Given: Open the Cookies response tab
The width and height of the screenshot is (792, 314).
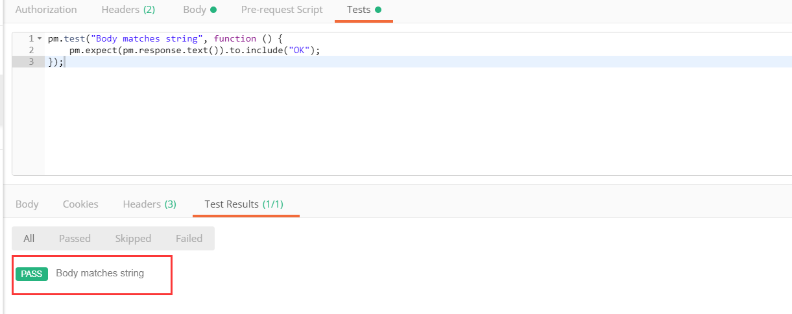Looking at the screenshot, I should click(80, 204).
